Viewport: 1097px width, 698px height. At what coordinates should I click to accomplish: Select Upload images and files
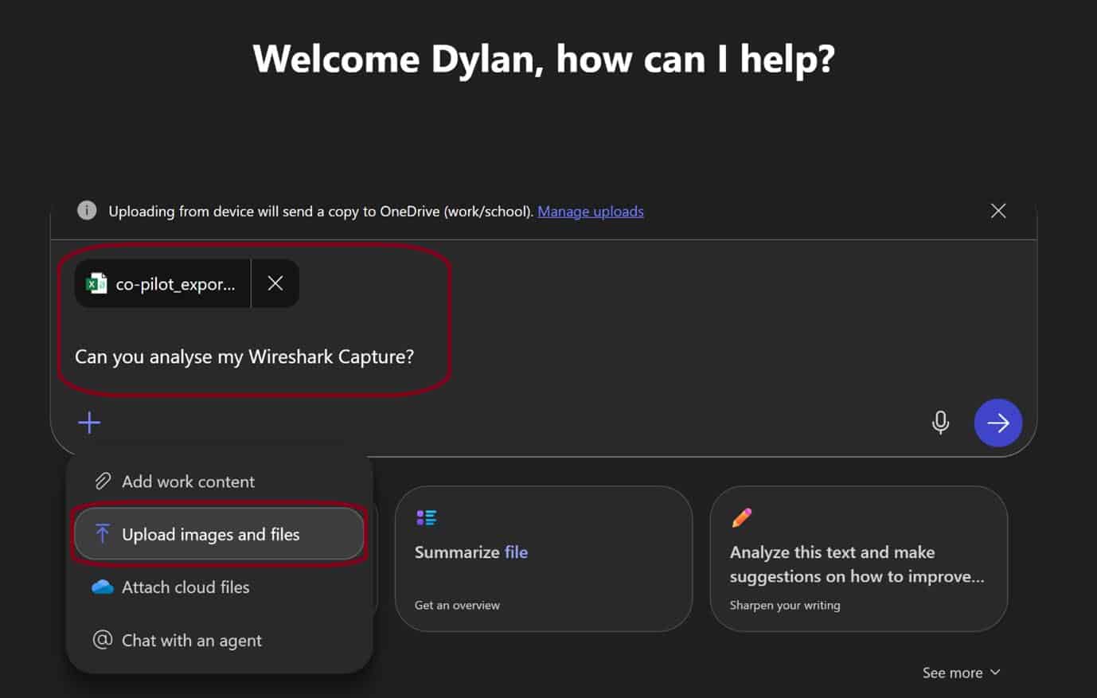pos(219,534)
